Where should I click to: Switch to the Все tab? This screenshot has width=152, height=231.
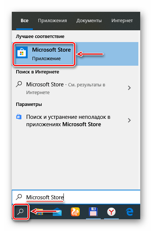(x=24, y=21)
